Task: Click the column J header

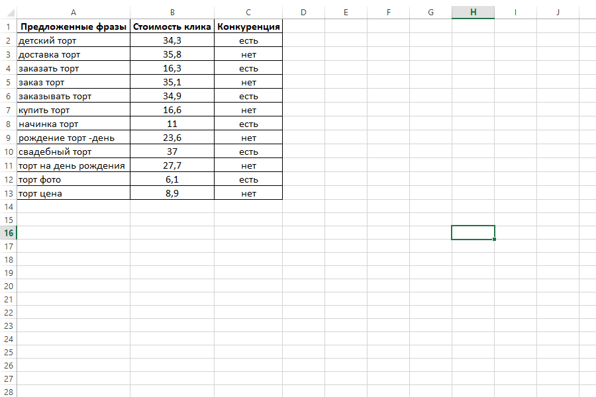Action: 558,13
